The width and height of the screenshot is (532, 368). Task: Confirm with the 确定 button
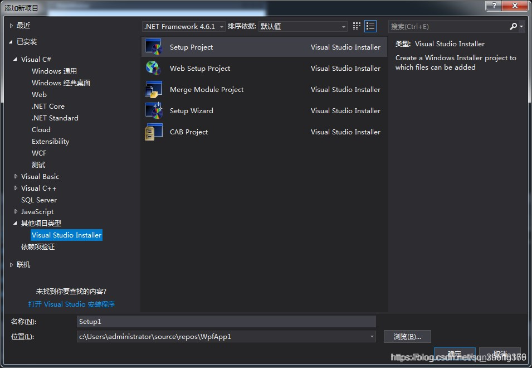[455, 354]
